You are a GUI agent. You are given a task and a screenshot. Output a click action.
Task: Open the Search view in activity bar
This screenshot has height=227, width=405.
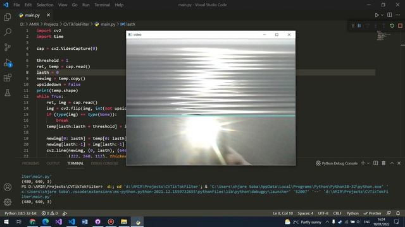click(8, 32)
